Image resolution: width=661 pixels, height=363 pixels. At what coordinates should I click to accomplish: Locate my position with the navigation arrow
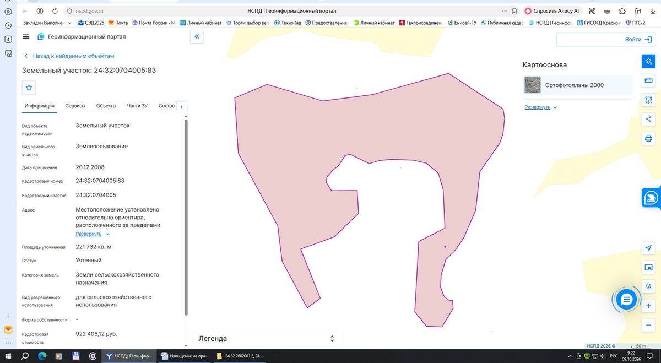click(648, 248)
